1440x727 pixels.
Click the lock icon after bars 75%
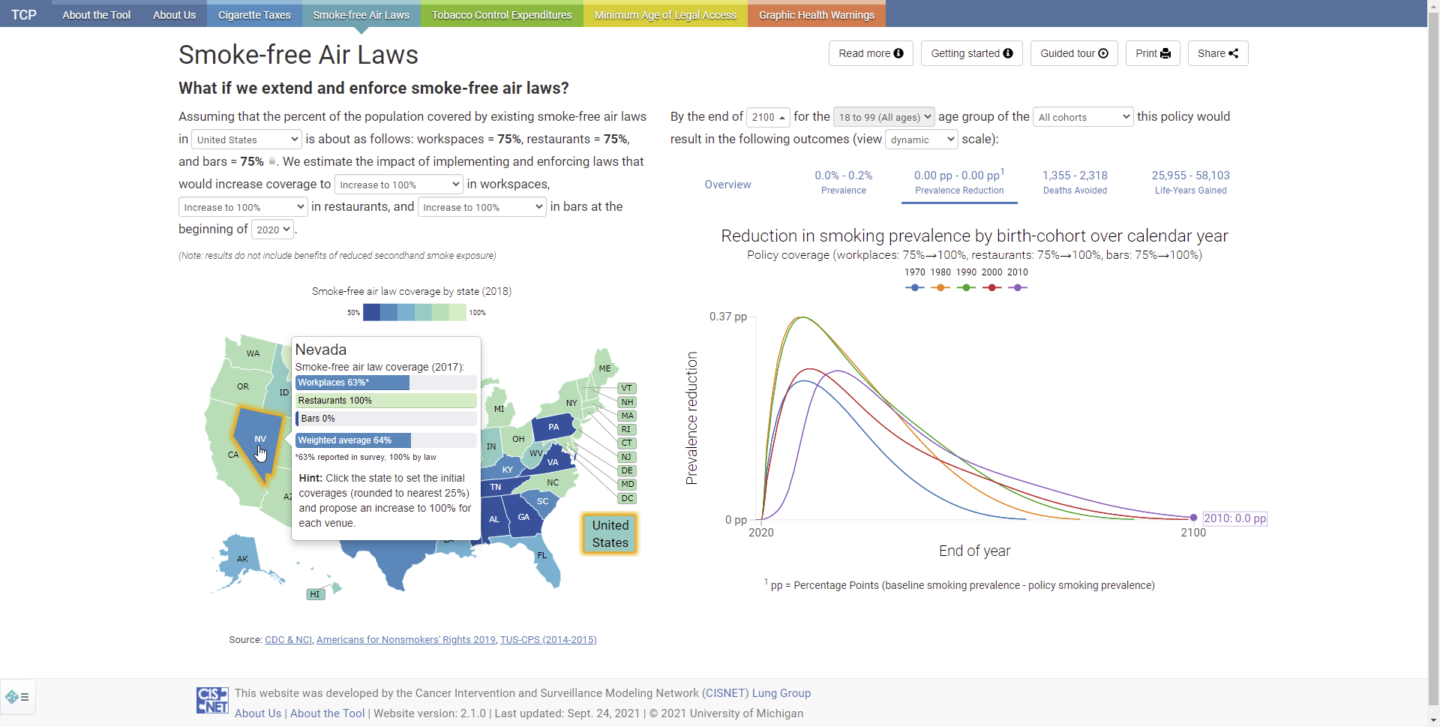[x=272, y=161]
